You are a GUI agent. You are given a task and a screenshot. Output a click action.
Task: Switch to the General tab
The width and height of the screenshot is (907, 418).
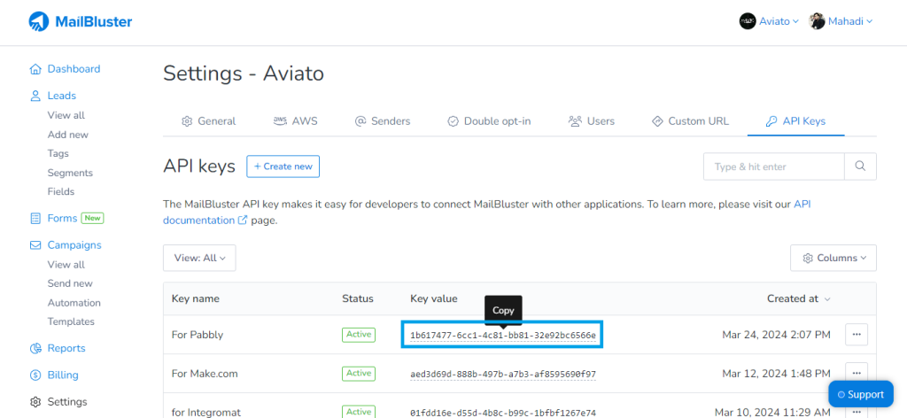(209, 121)
